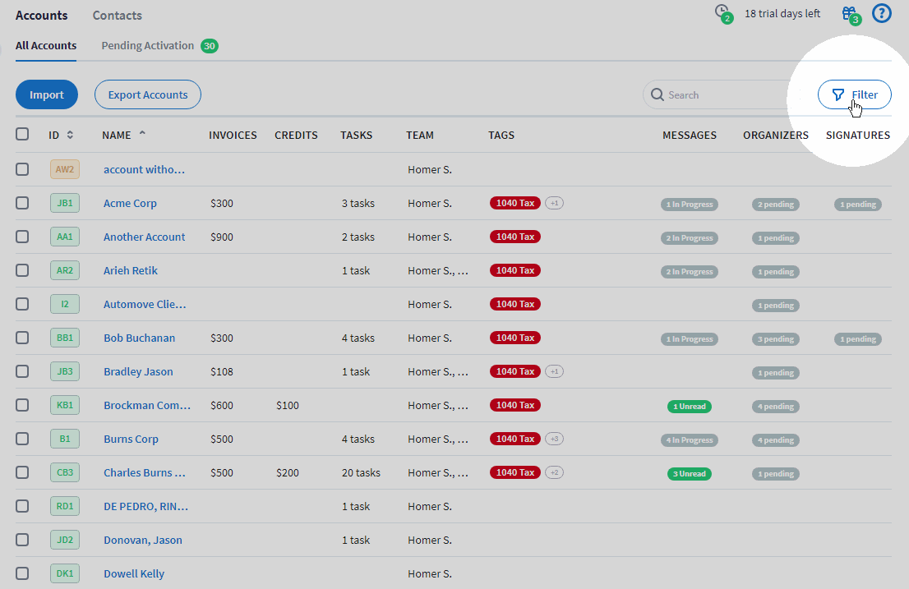The image size is (909, 589).
Task: Click the gift icon with the green badge
Action: click(850, 13)
